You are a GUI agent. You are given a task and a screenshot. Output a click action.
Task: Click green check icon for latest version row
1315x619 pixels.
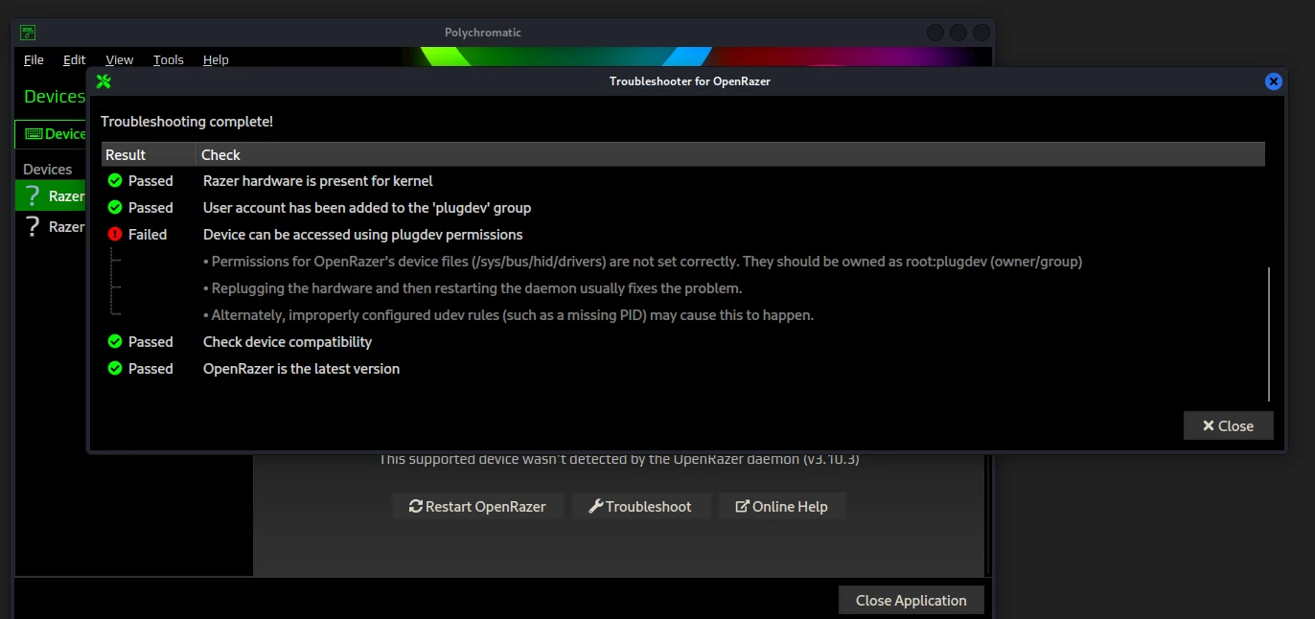(115, 368)
